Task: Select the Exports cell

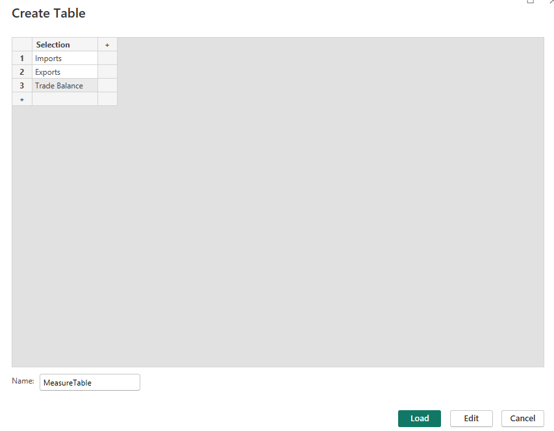Action: point(65,72)
